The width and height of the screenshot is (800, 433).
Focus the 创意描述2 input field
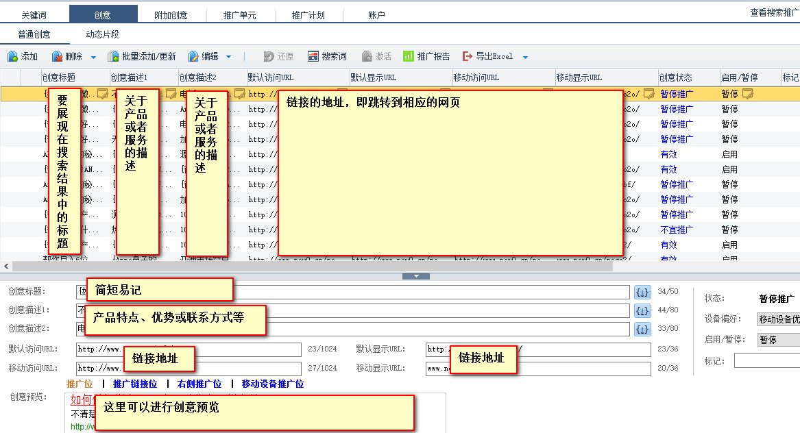(353, 330)
